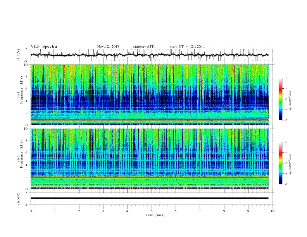
Task: Click the "ch.1(V)" waveform axis label
Action: click(19, 55)
